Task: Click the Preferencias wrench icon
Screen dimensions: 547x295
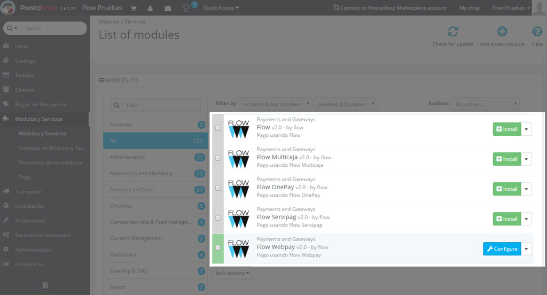Action: point(6,220)
